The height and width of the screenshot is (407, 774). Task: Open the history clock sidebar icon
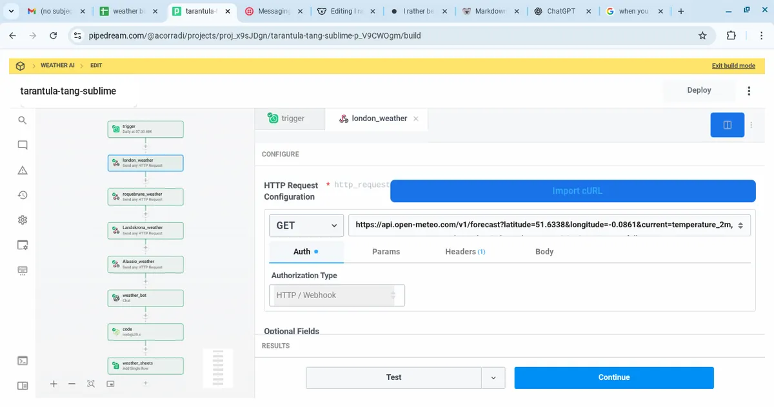pos(23,195)
